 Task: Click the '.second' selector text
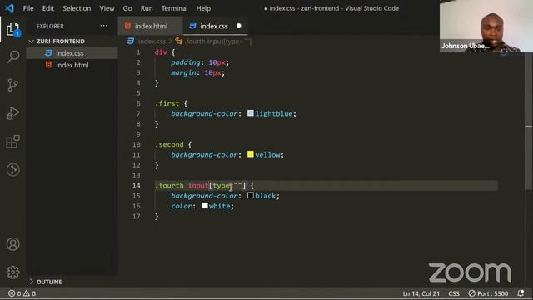point(169,144)
